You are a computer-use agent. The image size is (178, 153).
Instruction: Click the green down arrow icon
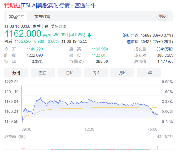[90, 35]
